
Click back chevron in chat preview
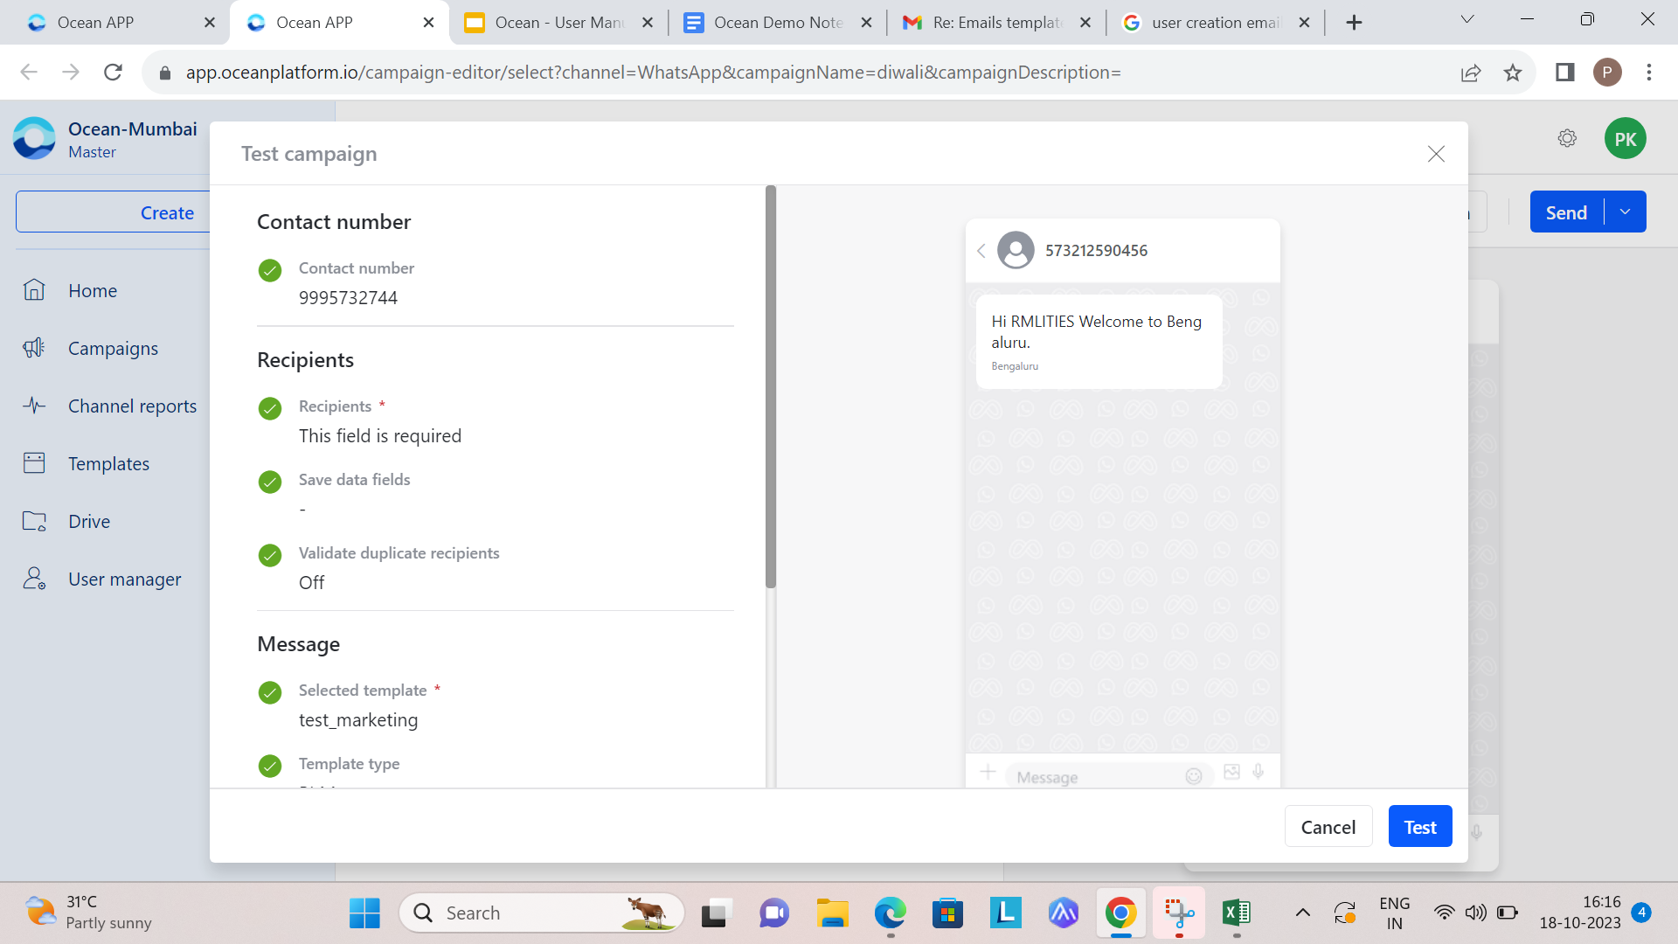981,251
